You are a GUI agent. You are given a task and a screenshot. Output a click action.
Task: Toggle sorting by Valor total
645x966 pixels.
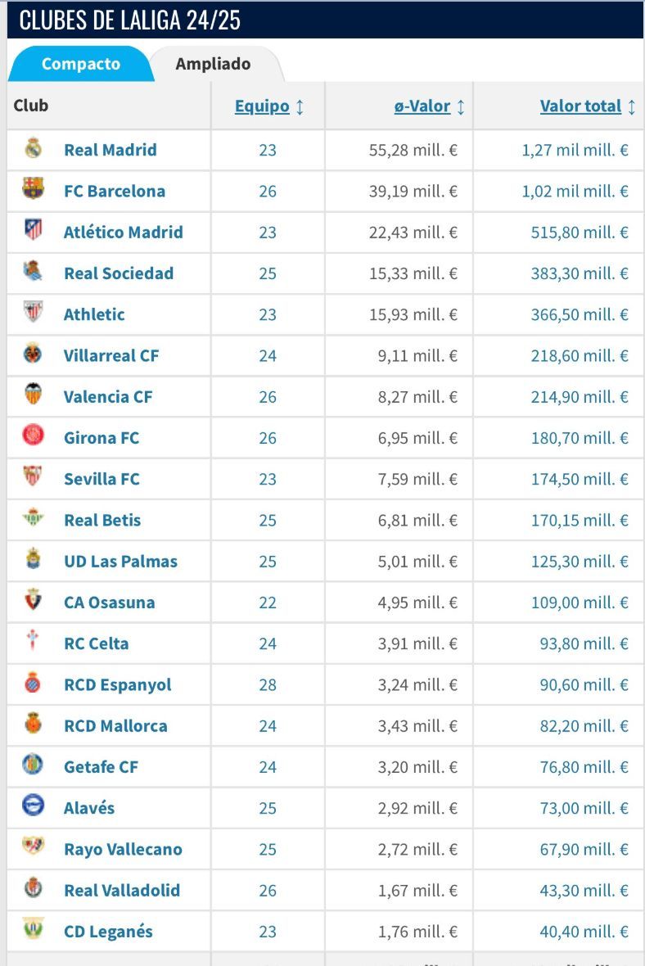coord(580,106)
